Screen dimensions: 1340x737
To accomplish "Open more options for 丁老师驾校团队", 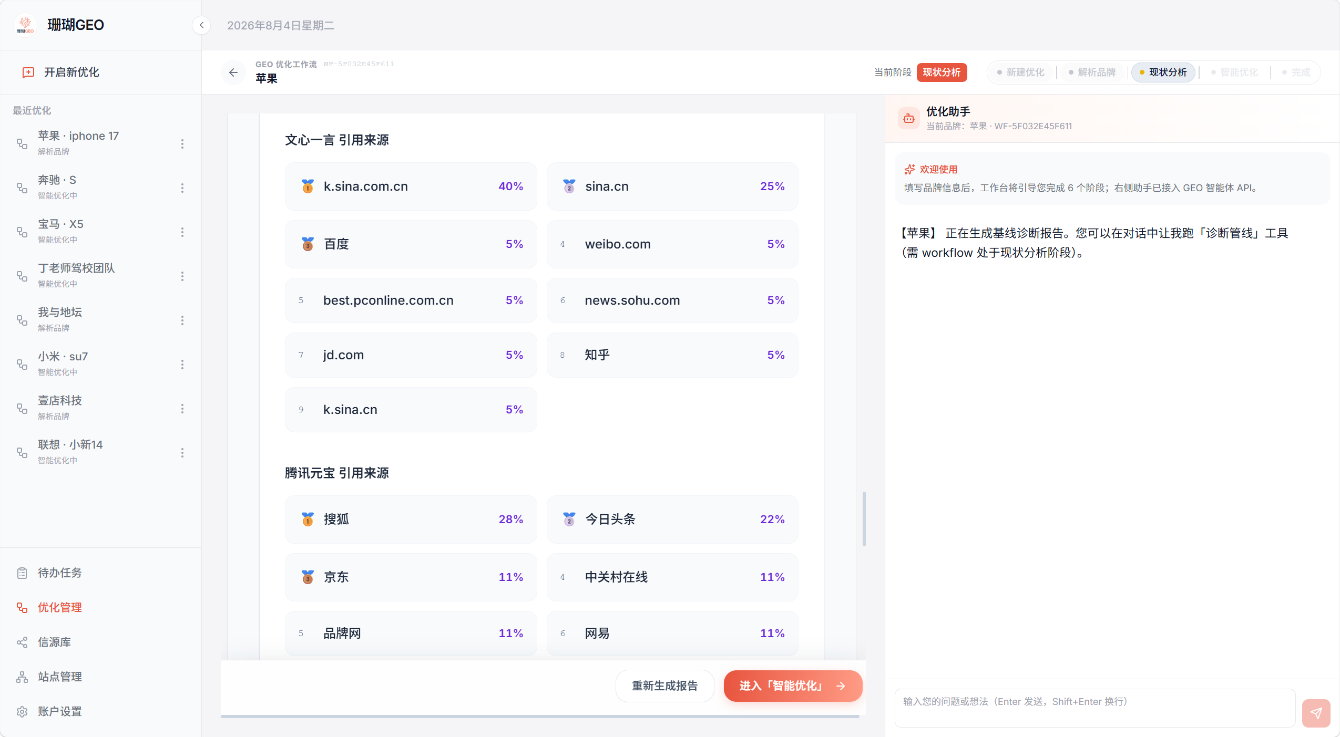I will 182,276.
